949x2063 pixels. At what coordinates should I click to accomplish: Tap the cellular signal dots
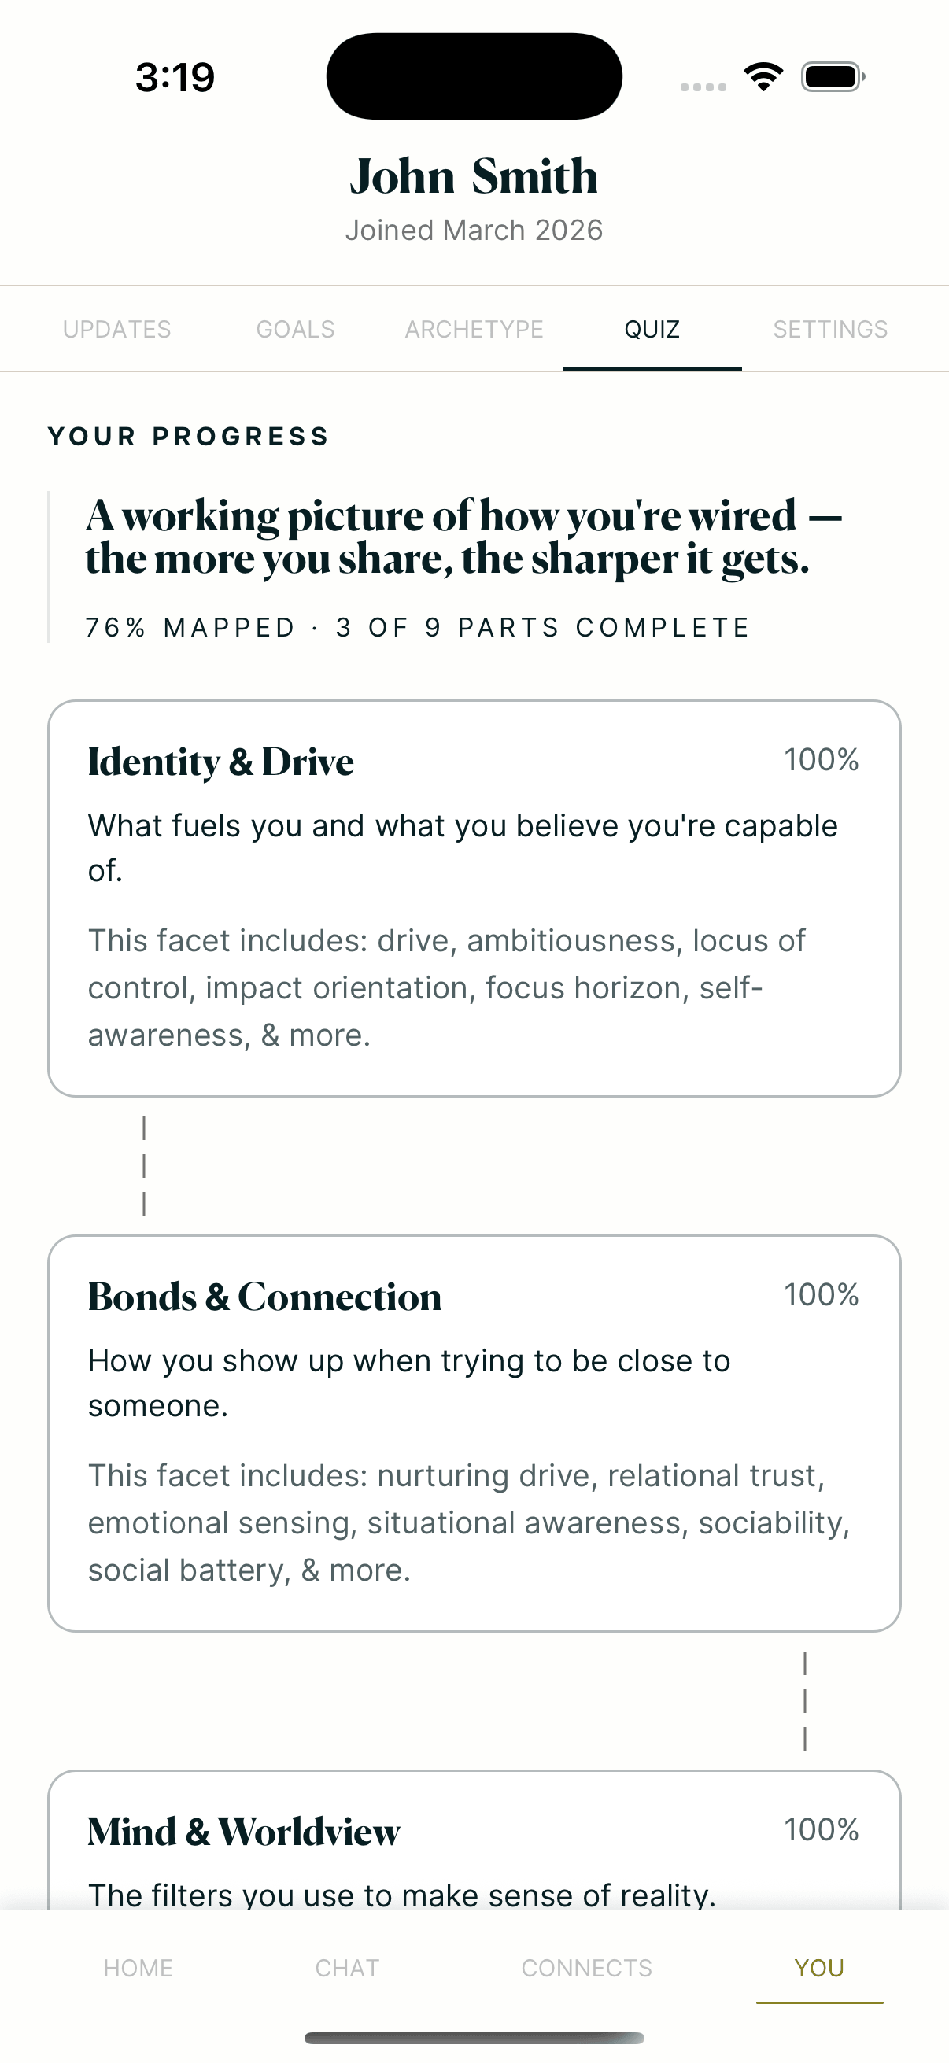tap(703, 87)
